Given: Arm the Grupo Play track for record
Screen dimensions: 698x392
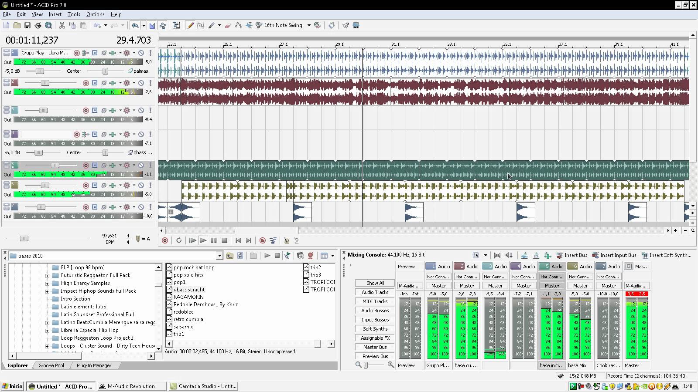Looking at the screenshot, I should click(x=76, y=53).
